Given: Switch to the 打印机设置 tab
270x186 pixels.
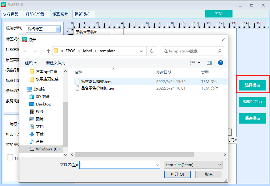Looking at the screenshot, I should pos(35,14).
